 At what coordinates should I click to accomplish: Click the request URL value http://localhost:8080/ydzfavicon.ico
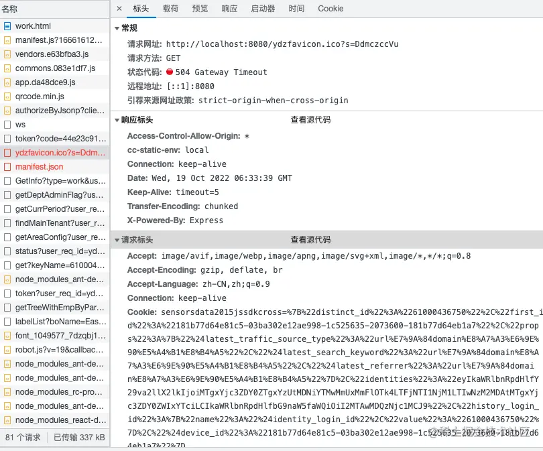click(282, 44)
